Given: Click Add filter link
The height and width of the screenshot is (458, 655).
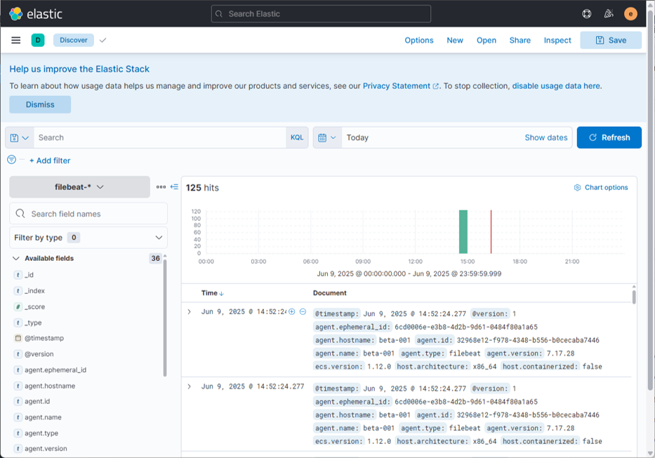Looking at the screenshot, I should (50, 161).
